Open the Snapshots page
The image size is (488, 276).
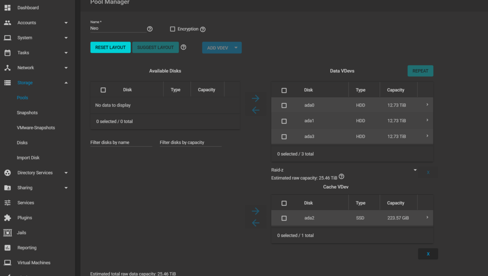point(27,113)
